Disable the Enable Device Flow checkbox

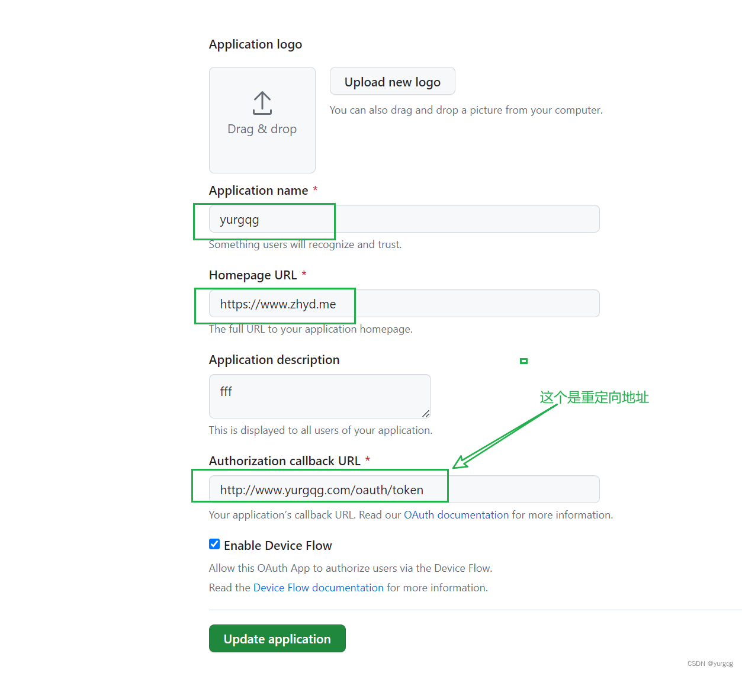click(x=214, y=543)
